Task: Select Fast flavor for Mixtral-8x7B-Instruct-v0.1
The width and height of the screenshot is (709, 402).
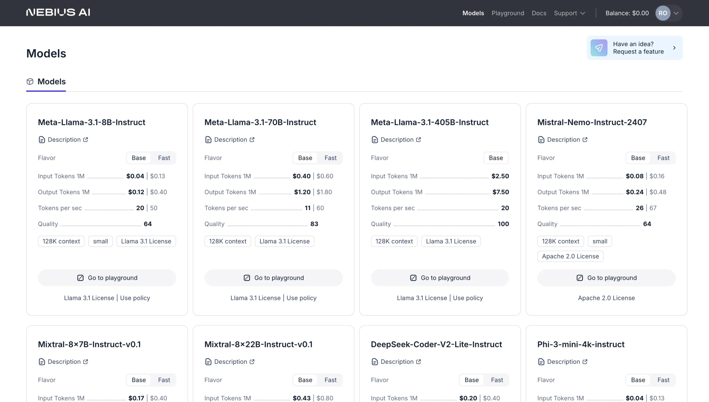Action: point(164,380)
